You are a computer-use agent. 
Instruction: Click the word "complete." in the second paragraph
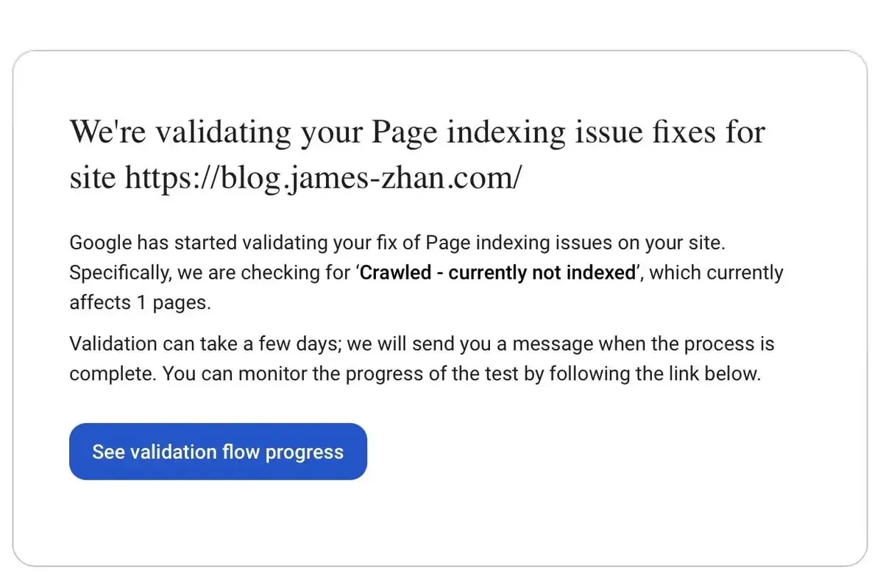113,374
